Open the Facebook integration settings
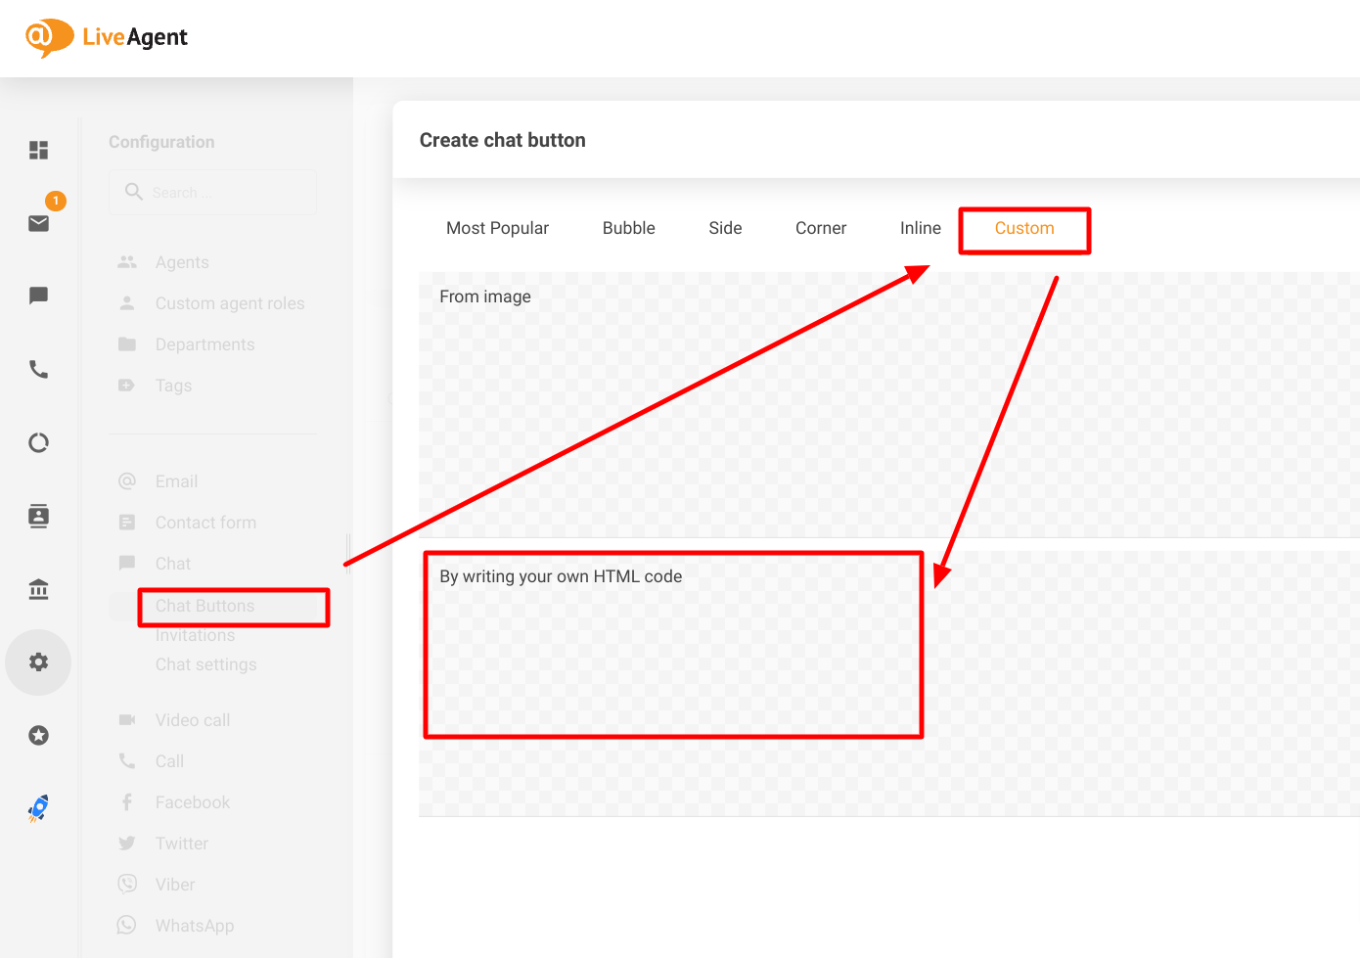The width and height of the screenshot is (1360, 958). click(192, 801)
